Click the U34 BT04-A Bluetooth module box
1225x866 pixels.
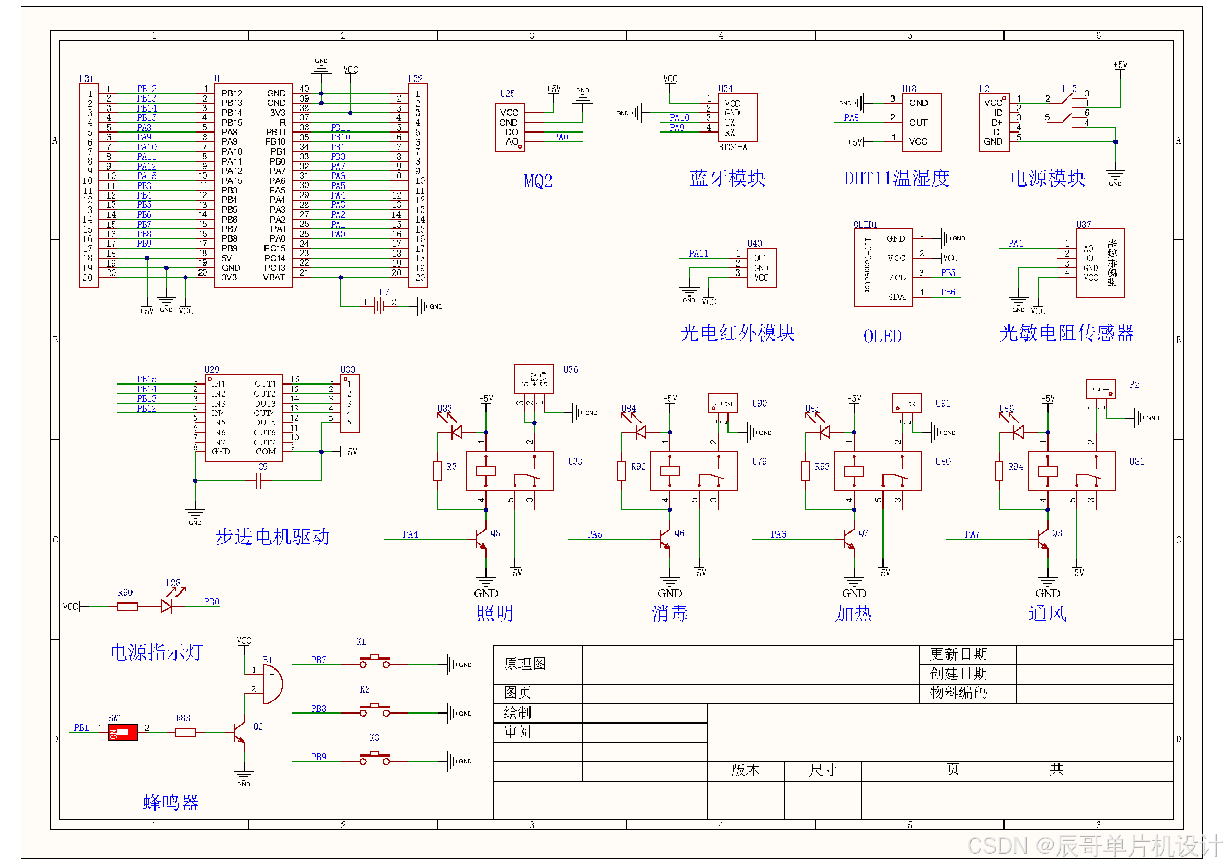[737, 117]
